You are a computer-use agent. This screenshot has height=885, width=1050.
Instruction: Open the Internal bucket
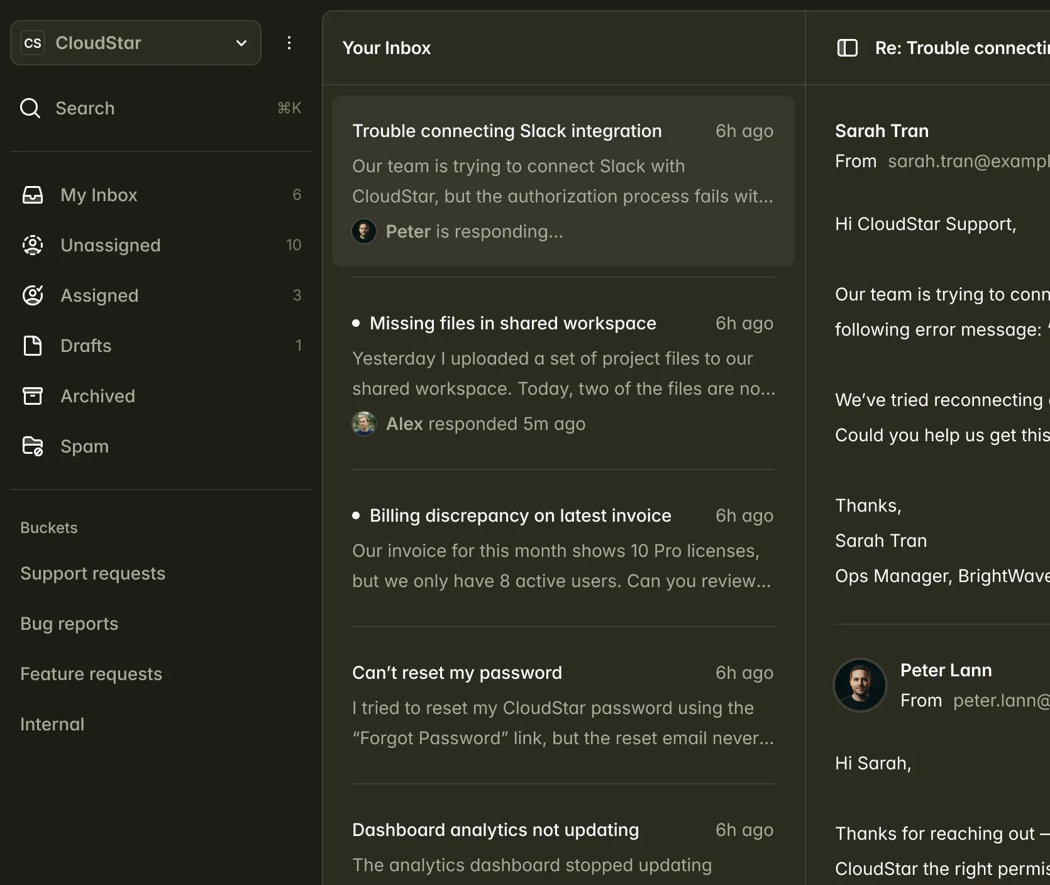point(52,723)
